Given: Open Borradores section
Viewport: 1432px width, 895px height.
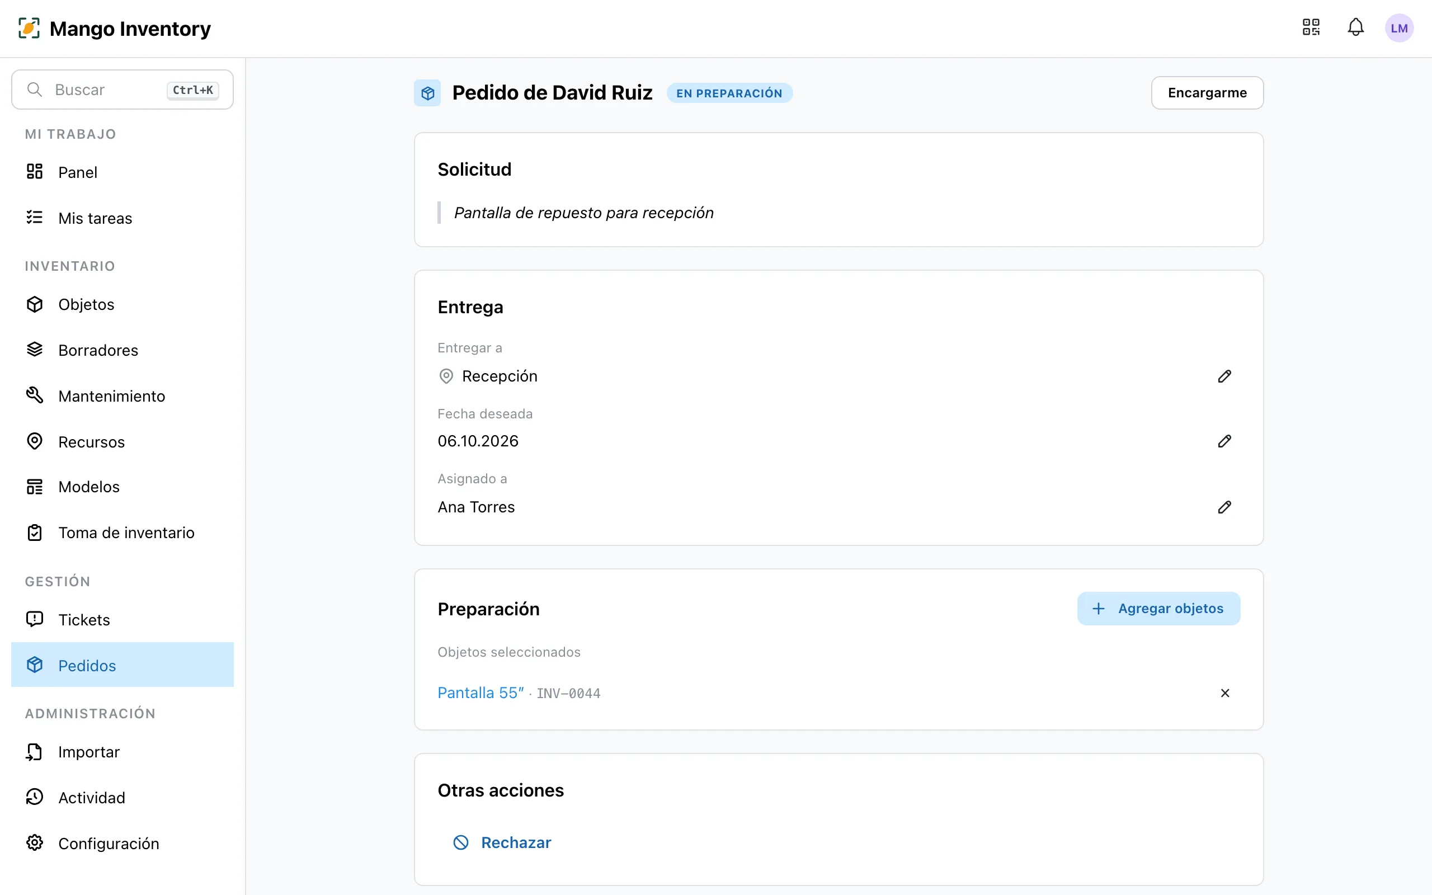Looking at the screenshot, I should 123,350.
